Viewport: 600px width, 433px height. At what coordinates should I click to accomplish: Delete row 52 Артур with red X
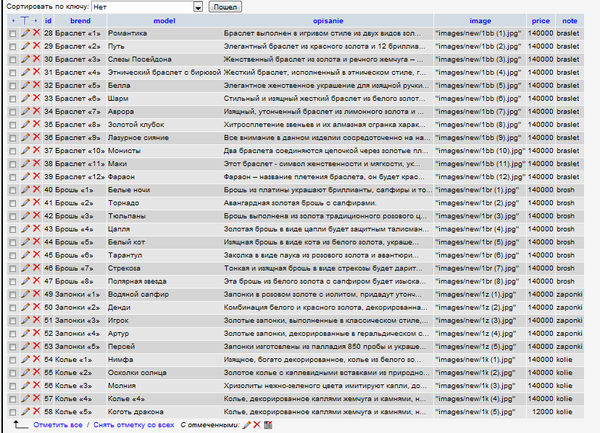[x=36, y=333]
